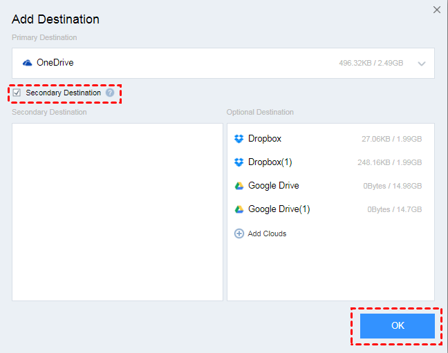Click the Dropbox(1) account icon

239,162
